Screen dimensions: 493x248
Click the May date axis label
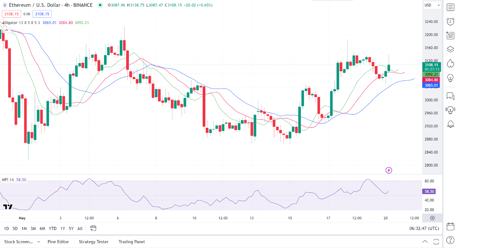22,218
